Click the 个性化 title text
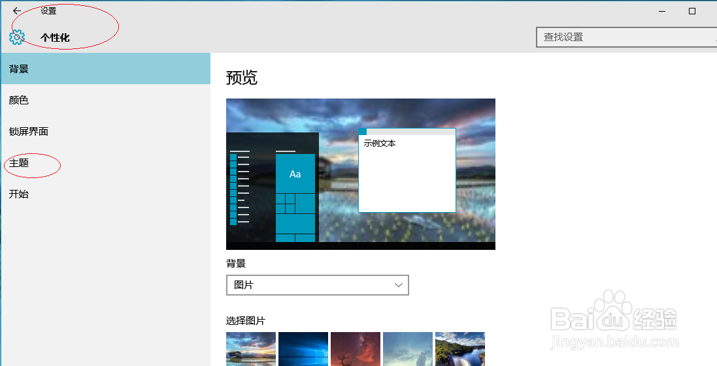Image resolution: width=717 pixels, height=366 pixels. tap(55, 37)
